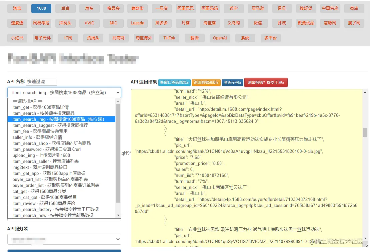Switch to the 货捕头 tab
370x252 pixels.
pyautogui.click(x=93, y=38)
